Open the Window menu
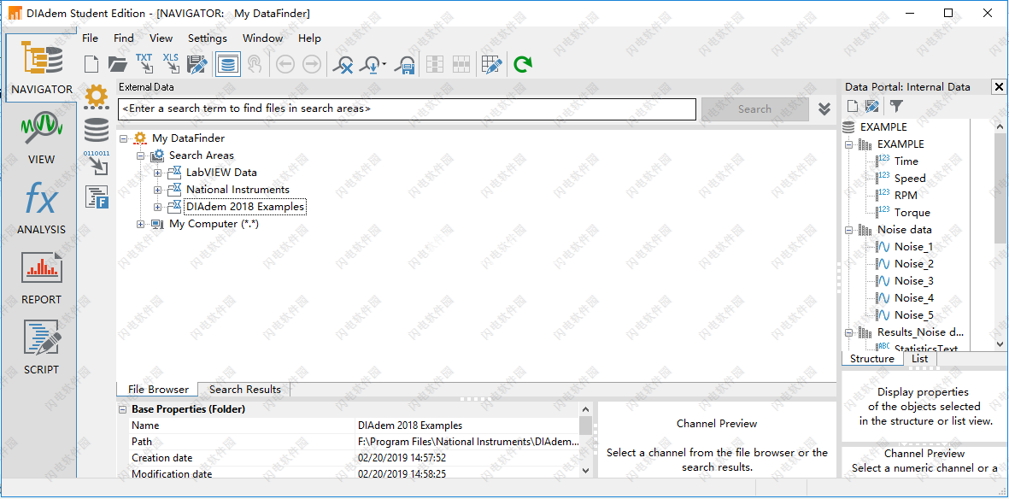The width and height of the screenshot is (1009, 499). point(262,38)
